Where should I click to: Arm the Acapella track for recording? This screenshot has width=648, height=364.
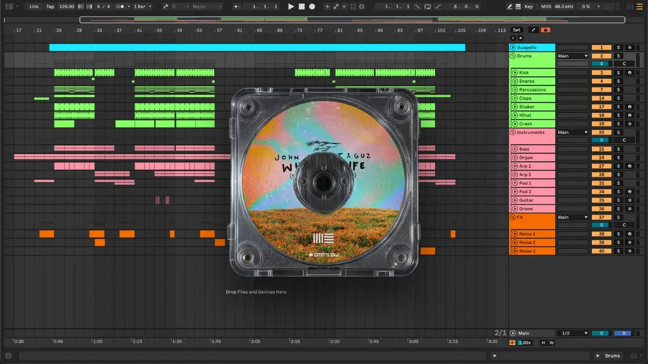[630, 47]
